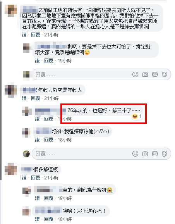Image resolution: width=175 pixels, height=224 pixels.
Task: Reply to the 真的，到底為什麼呀 comment
Action: 49,198
